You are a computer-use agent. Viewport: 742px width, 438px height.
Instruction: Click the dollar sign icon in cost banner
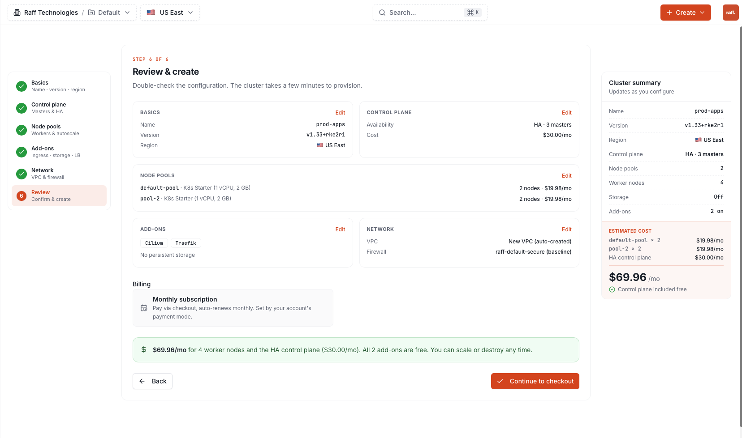coord(144,349)
